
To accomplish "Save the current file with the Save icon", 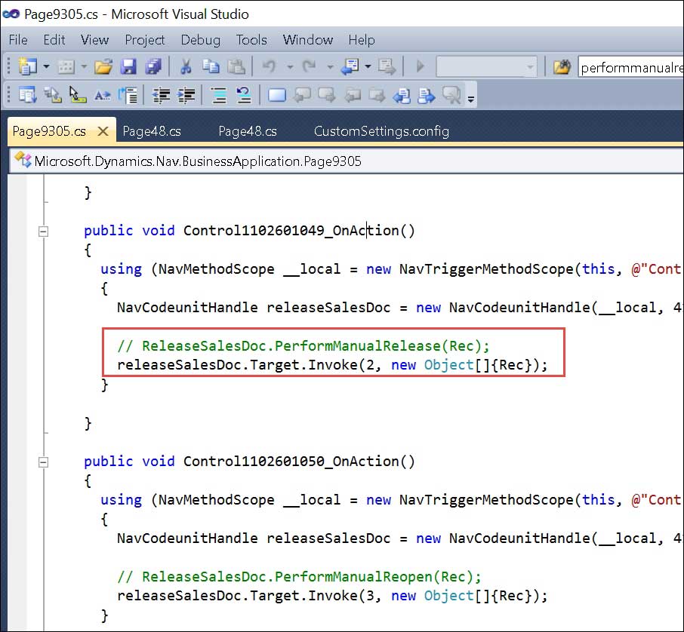I will 128,66.
